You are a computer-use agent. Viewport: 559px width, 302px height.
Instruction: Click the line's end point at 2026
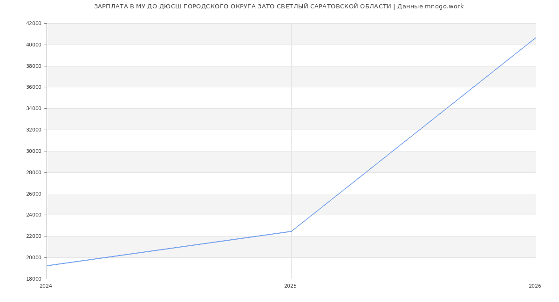[536, 38]
